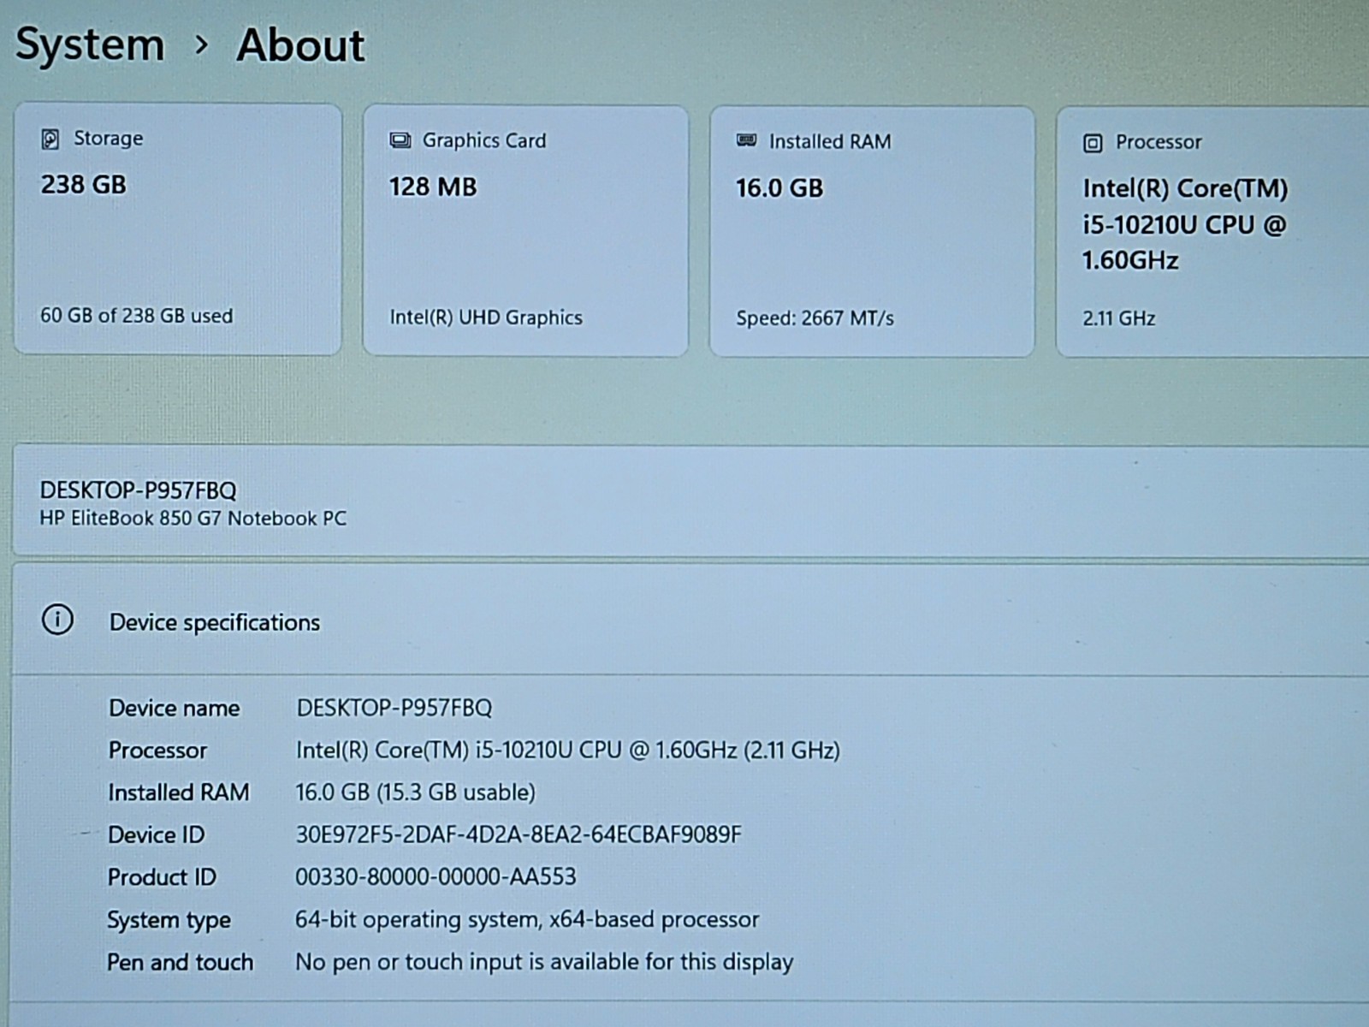Click the DESKTOP-P957FBQ header name
The height and width of the screenshot is (1027, 1369).
click(x=138, y=490)
